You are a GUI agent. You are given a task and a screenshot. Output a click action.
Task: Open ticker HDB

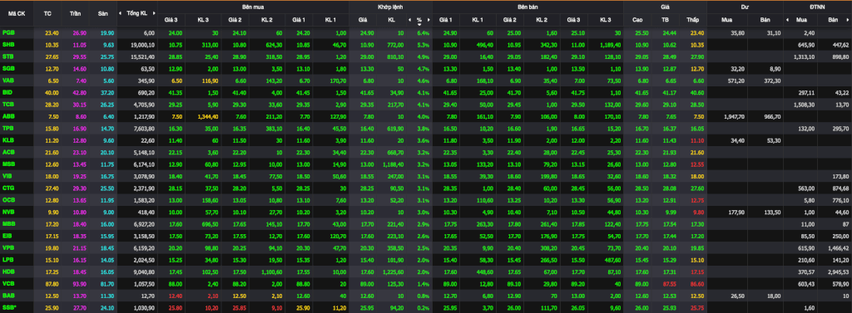pos(8,271)
